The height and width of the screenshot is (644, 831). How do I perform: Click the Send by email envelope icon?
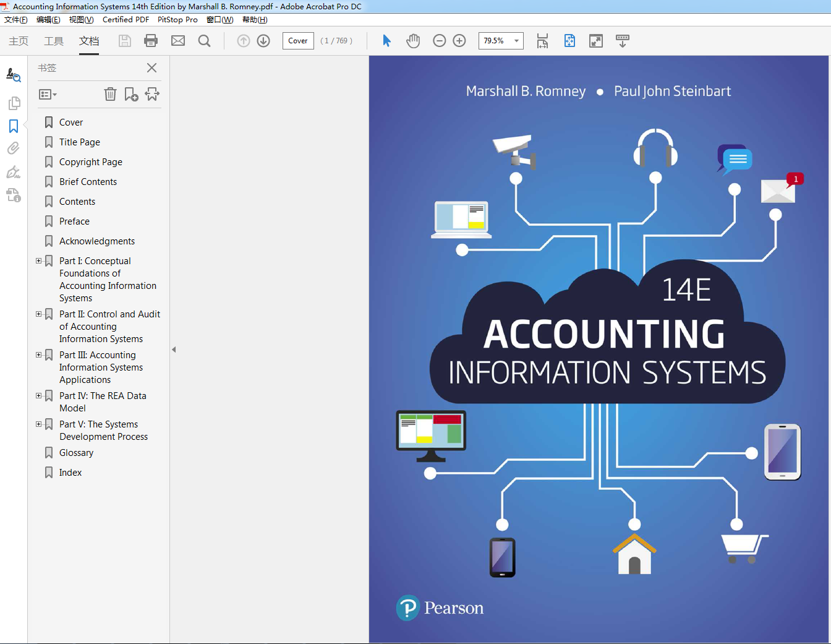[x=178, y=41]
